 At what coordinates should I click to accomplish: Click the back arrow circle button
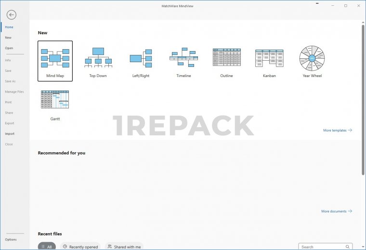tap(11, 15)
